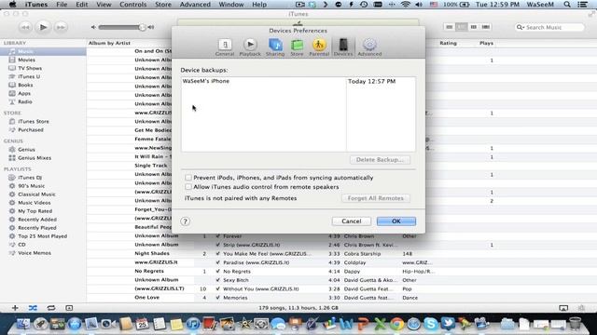Open 90's Music playlist
Viewport: 597px width, 335px height.
coord(31,186)
